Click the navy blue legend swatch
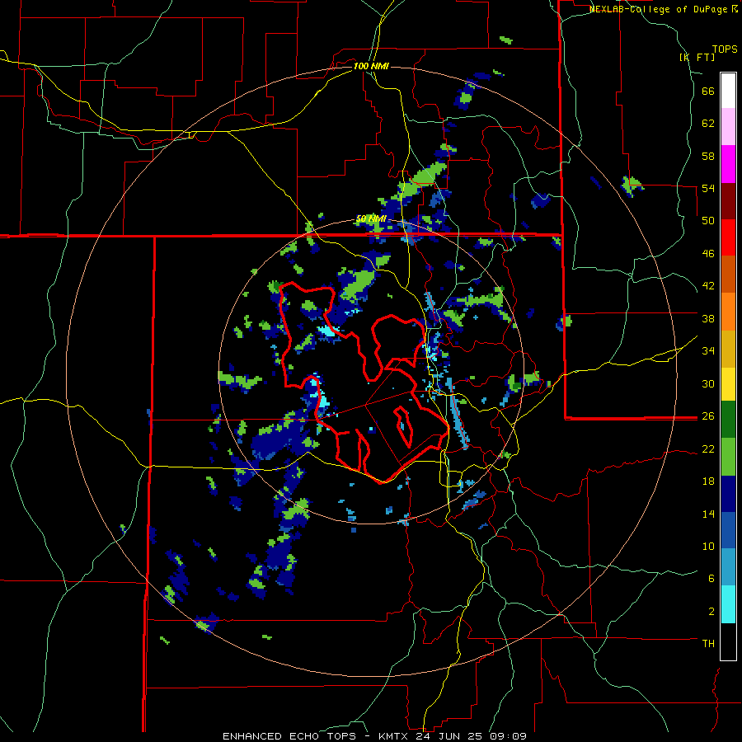This screenshot has width=742, height=742. tap(728, 494)
